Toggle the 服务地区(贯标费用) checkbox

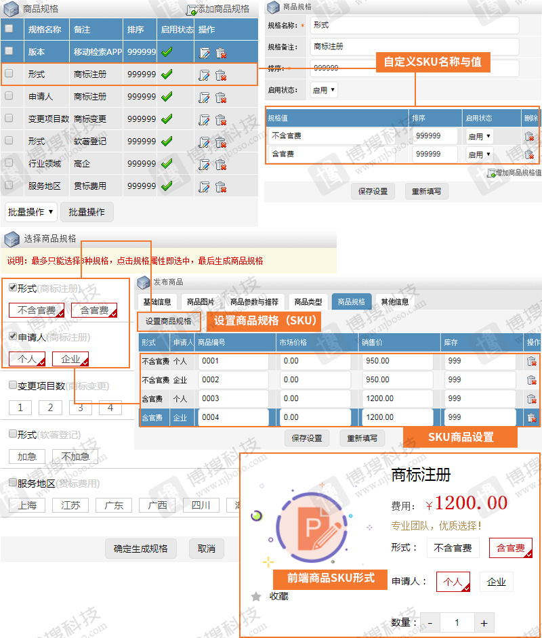coord(13,483)
